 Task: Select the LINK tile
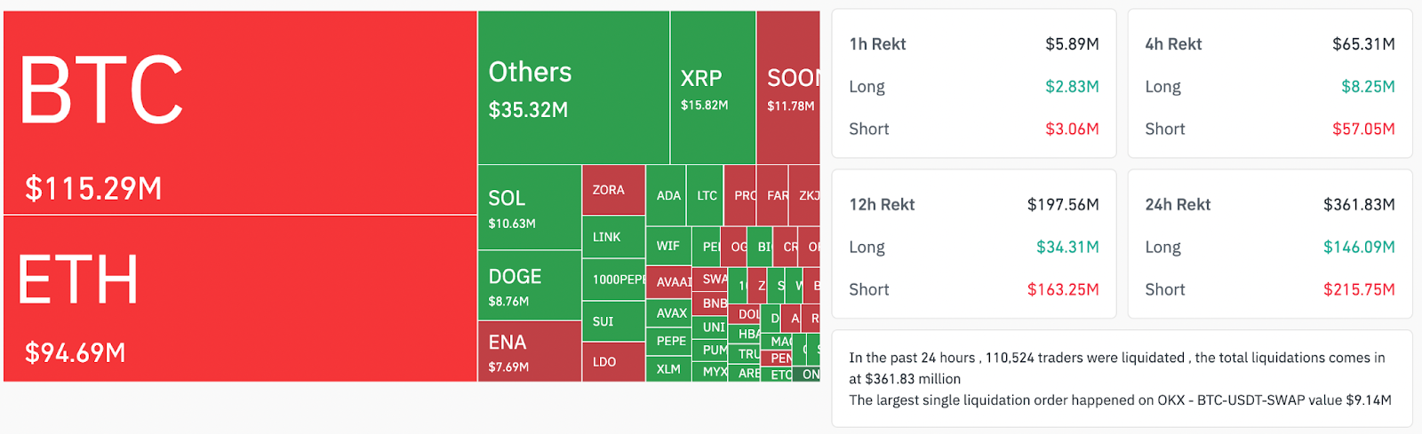point(613,237)
